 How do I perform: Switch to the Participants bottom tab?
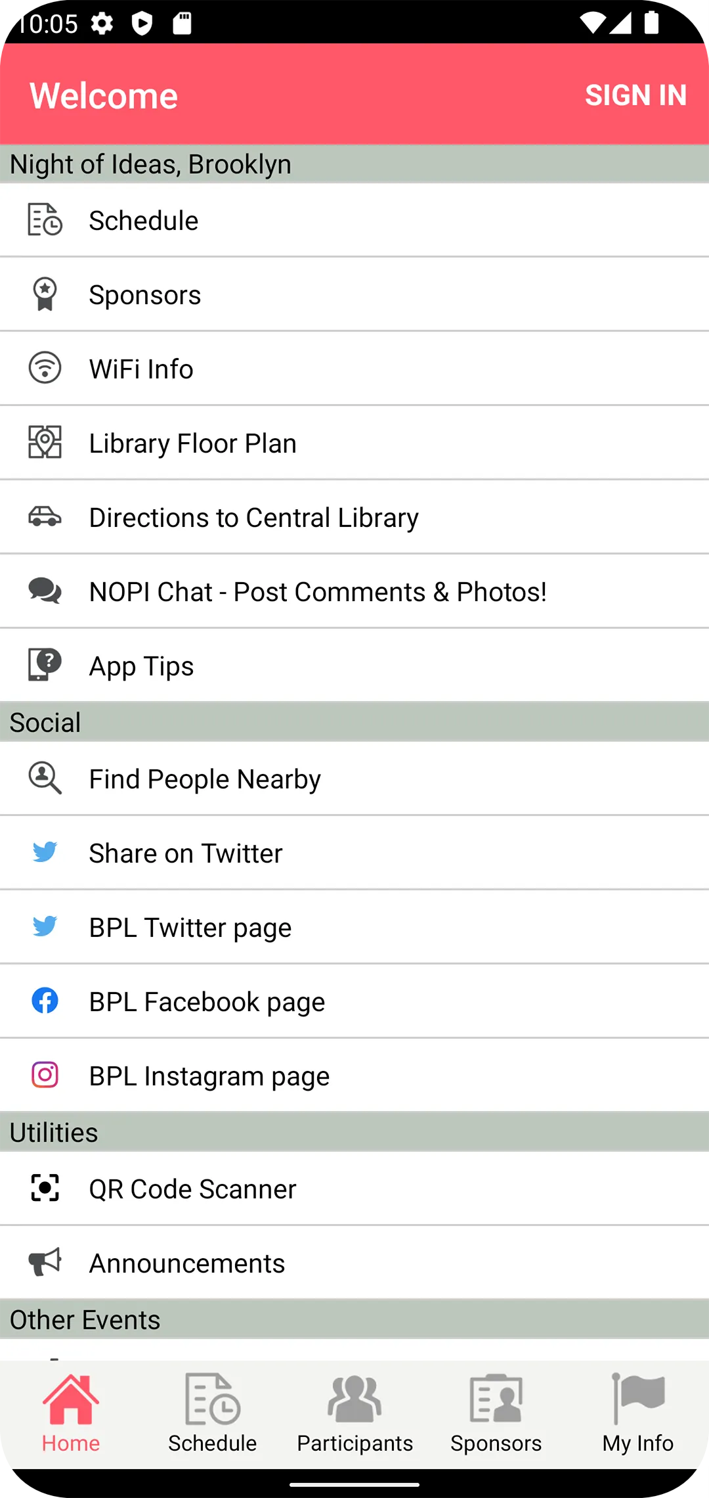tap(354, 1413)
